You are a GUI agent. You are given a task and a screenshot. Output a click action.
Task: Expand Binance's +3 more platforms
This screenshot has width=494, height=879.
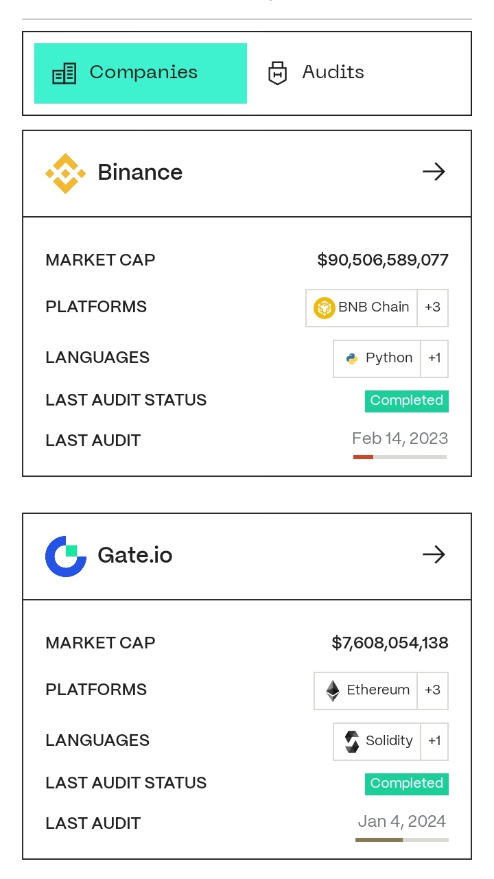[432, 308]
